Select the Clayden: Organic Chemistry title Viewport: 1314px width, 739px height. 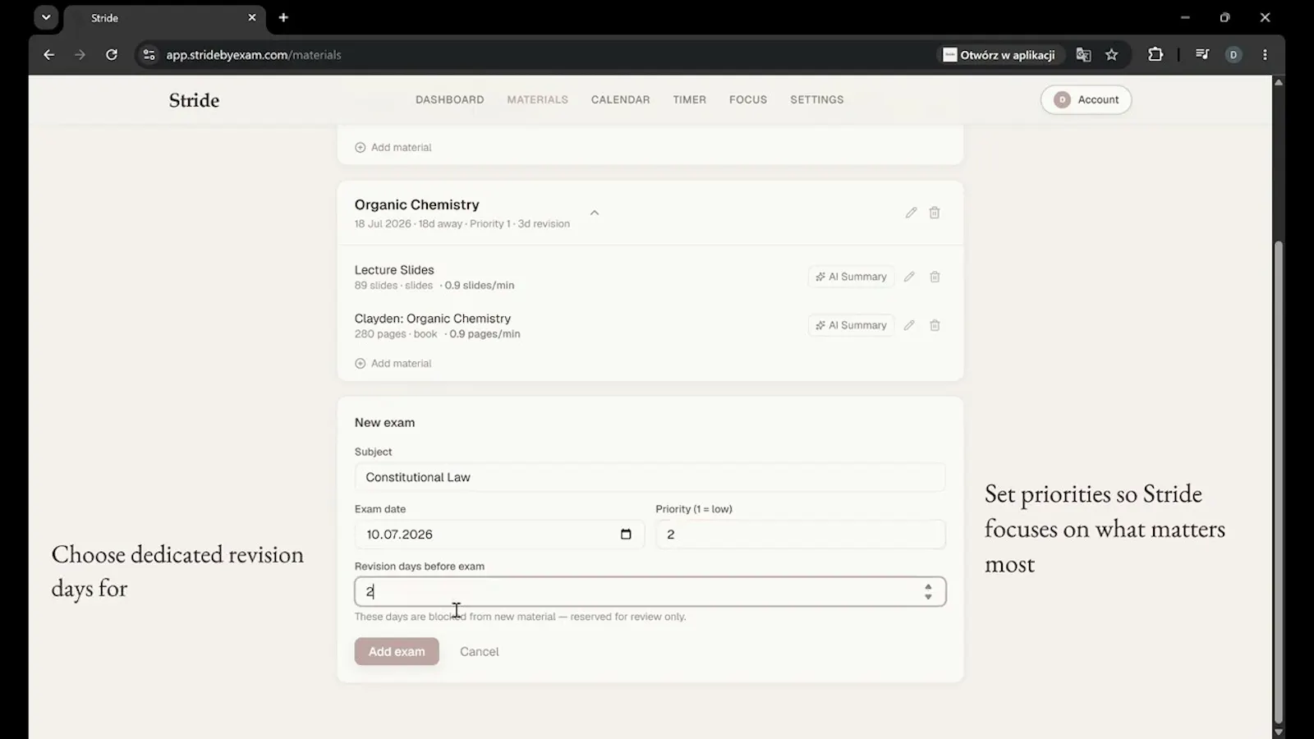(433, 319)
